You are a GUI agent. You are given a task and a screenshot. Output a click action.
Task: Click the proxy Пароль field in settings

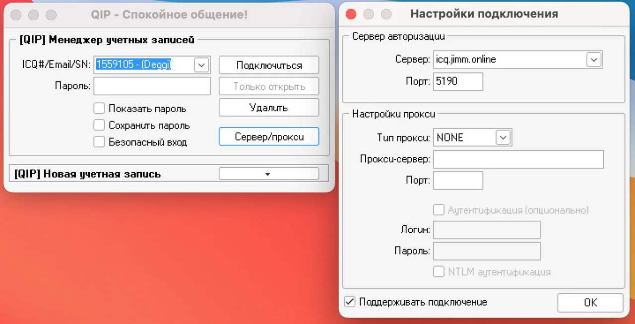click(x=487, y=251)
